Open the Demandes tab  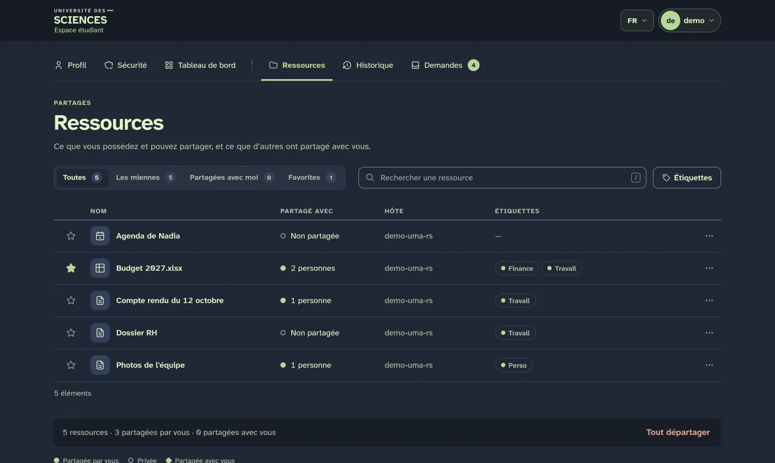[x=445, y=65]
